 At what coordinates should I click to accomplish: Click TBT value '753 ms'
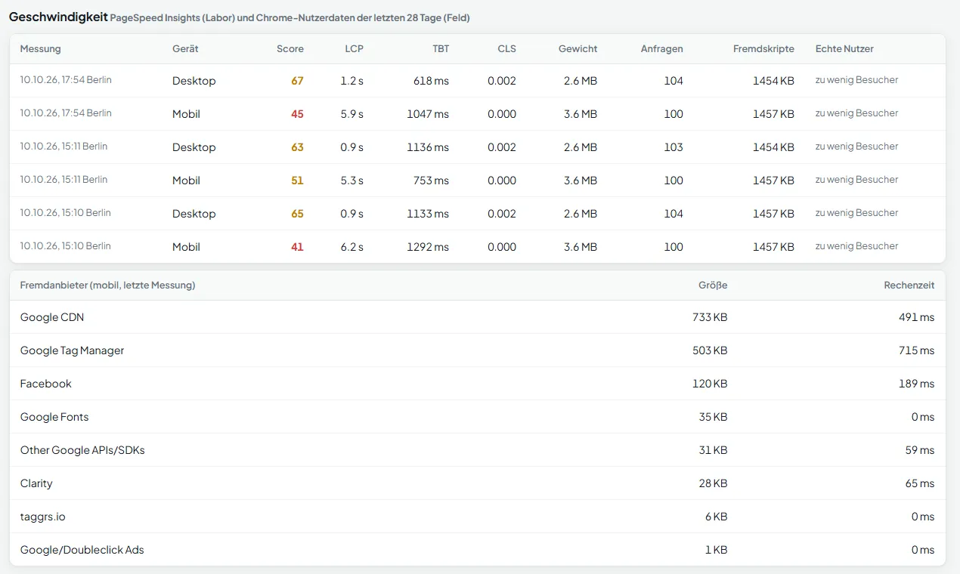point(431,181)
